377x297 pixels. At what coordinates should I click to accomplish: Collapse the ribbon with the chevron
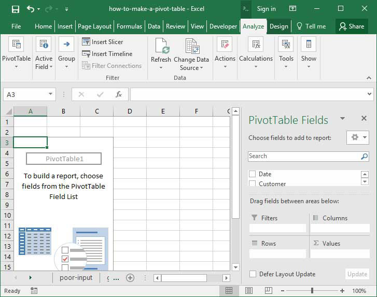click(369, 78)
